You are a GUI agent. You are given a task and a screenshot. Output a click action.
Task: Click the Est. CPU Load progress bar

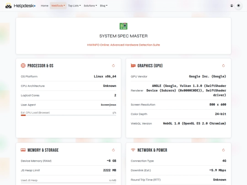click(x=68, y=115)
